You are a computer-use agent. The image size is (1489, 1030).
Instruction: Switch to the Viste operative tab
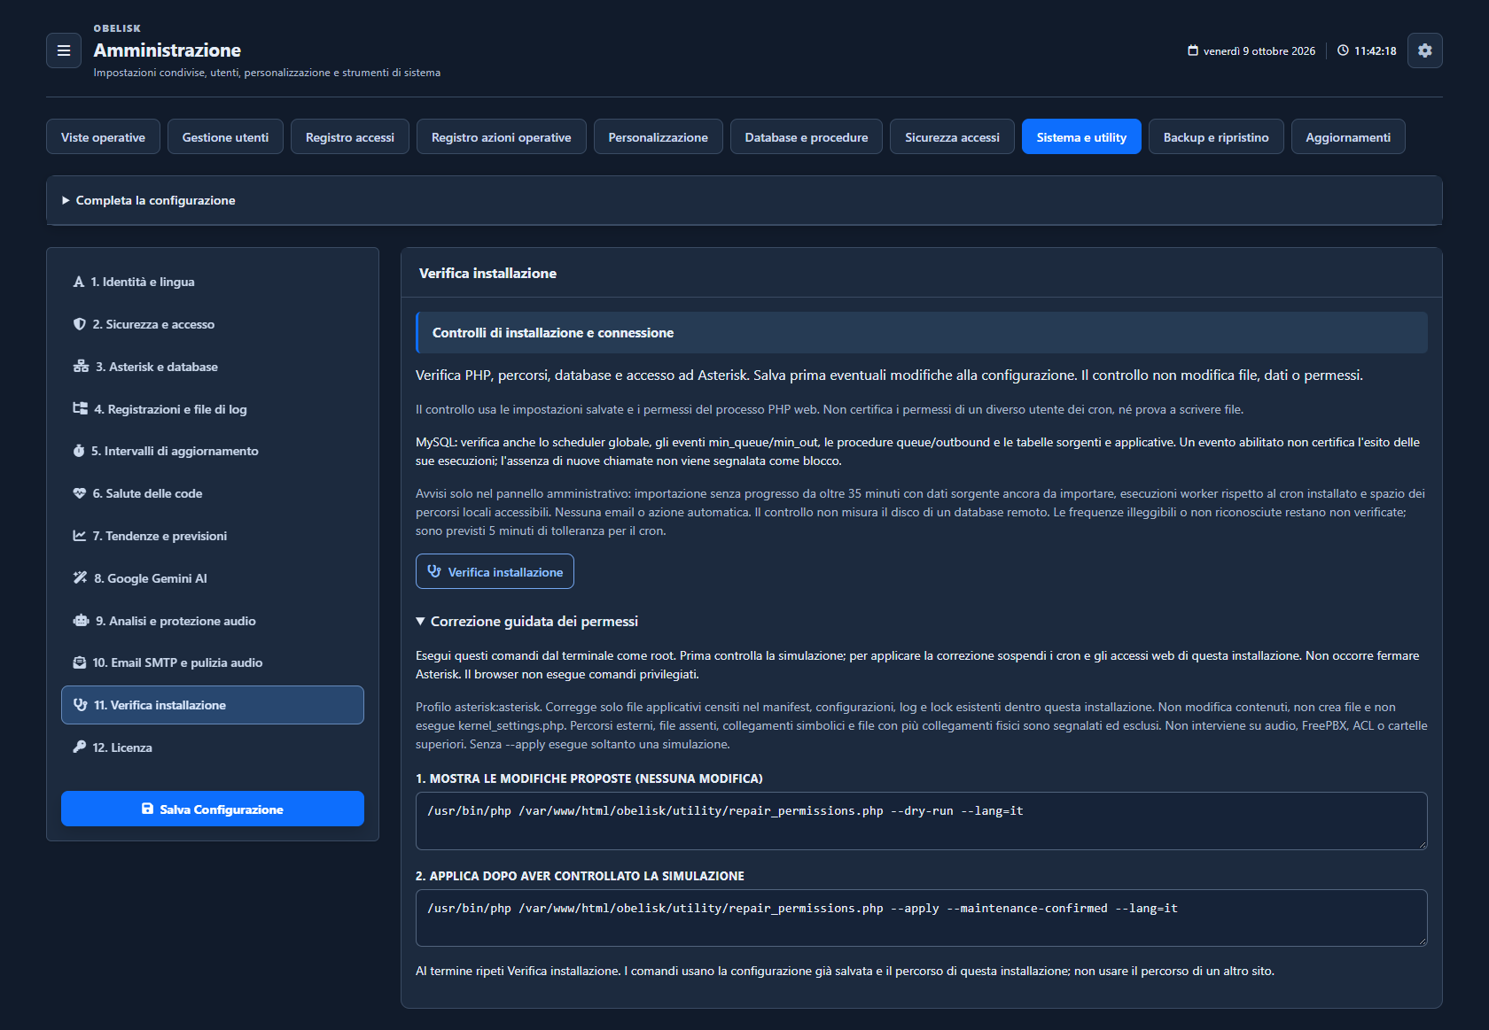click(x=103, y=137)
